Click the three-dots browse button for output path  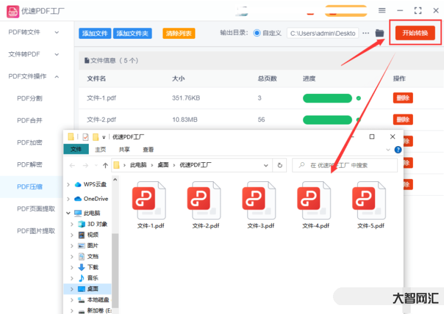[366, 33]
